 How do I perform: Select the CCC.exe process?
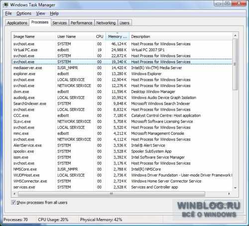point(122,115)
